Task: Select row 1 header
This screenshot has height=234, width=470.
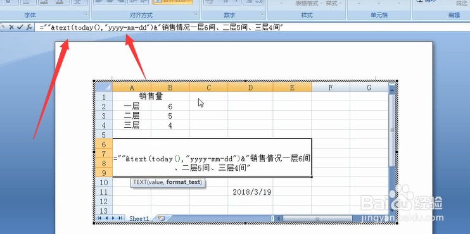Action: click(104, 97)
